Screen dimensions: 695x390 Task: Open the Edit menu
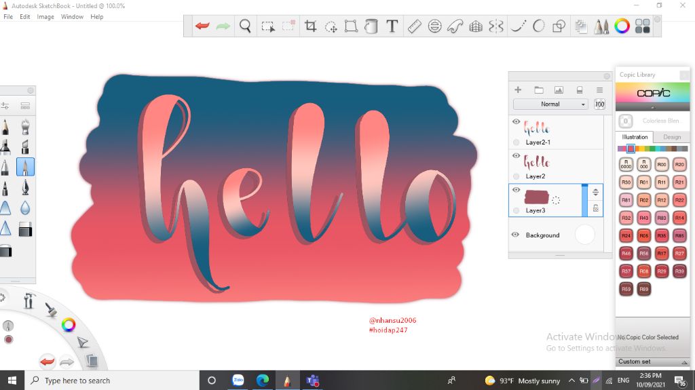pos(25,17)
